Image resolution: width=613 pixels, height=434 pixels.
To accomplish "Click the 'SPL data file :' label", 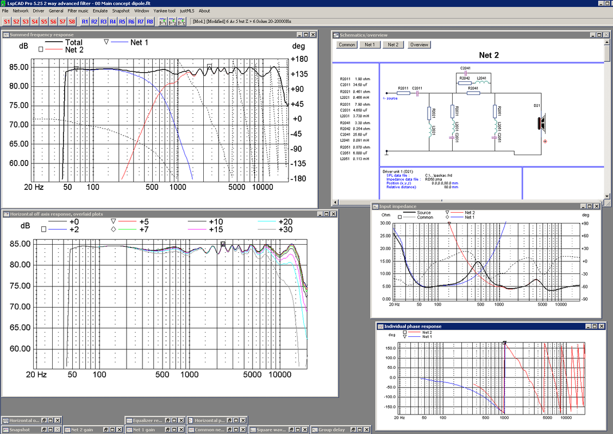I will [x=398, y=176].
